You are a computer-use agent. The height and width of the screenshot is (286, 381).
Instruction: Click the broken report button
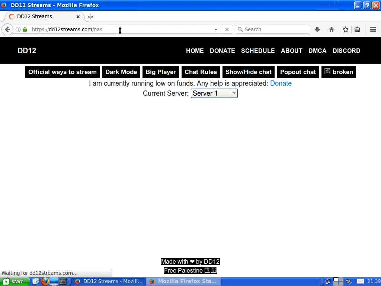339,72
